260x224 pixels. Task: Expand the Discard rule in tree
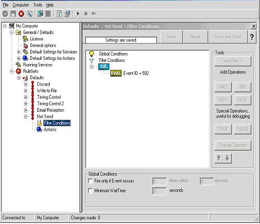pos(26,84)
